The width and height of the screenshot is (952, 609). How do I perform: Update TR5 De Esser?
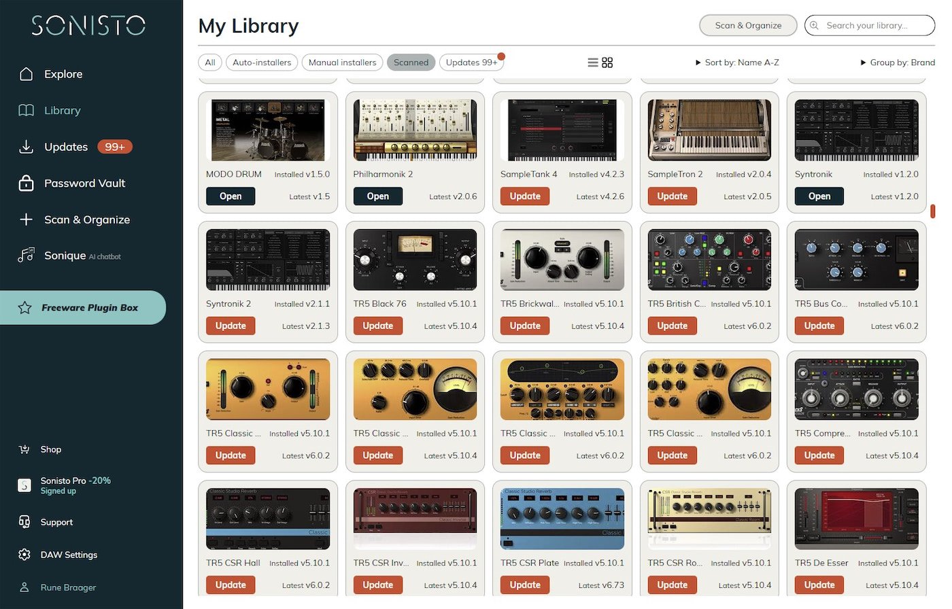(819, 585)
